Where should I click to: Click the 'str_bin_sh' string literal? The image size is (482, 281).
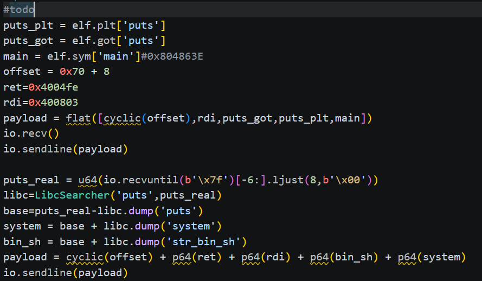203,242
